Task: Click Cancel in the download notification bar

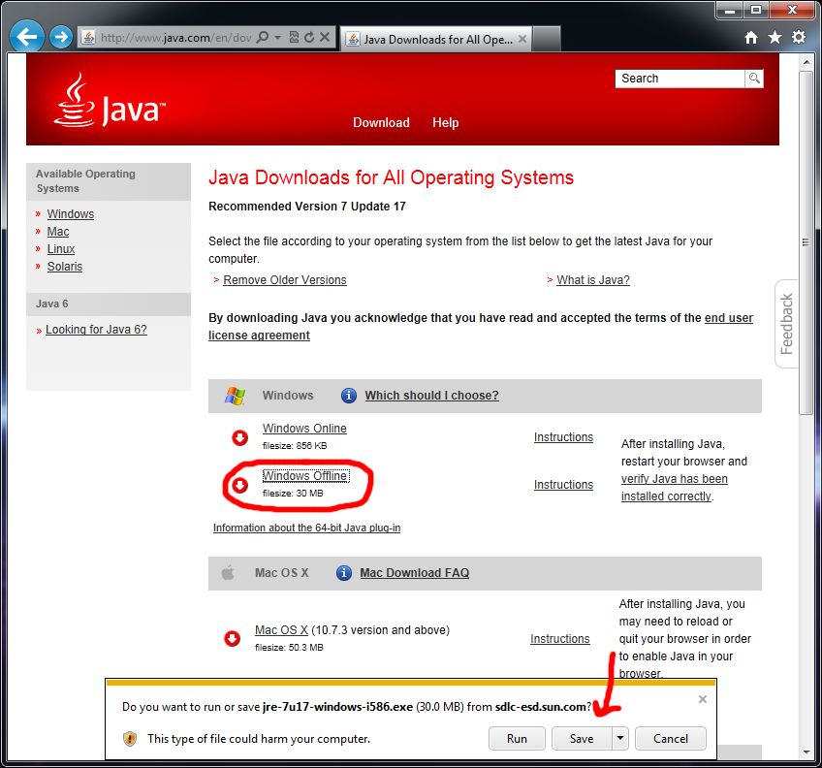Action: coord(671,739)
